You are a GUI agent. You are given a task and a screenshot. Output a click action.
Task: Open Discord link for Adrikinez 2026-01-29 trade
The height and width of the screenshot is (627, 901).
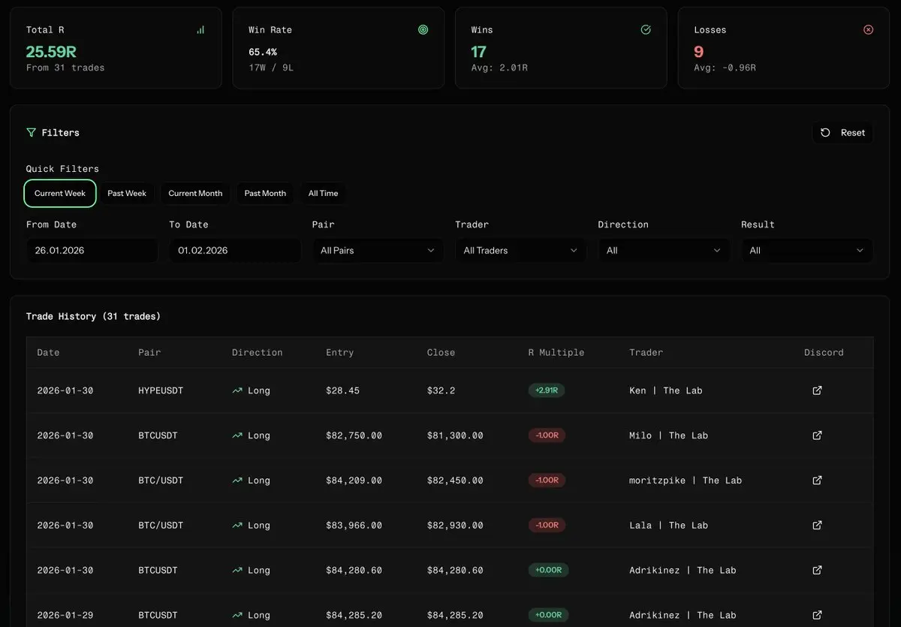point(818,615)
